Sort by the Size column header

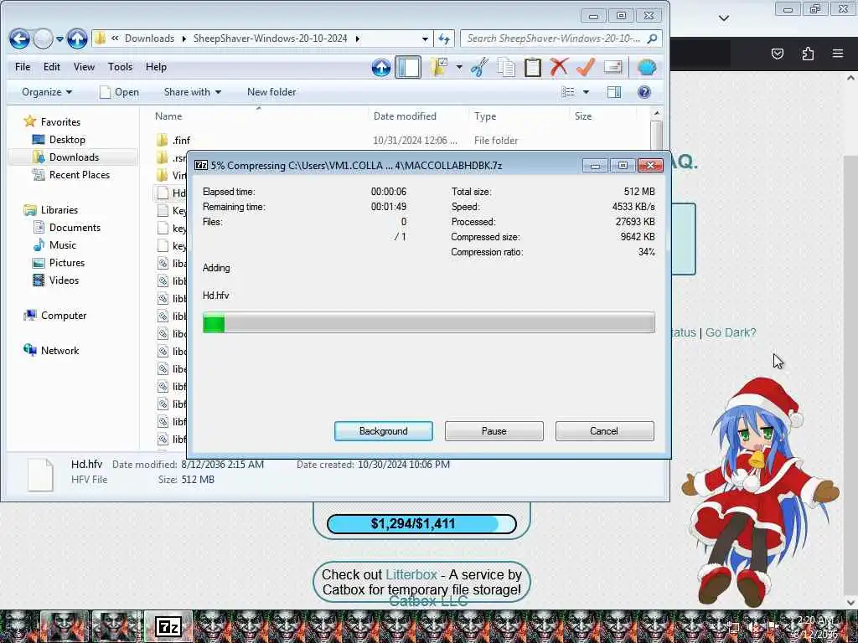603,116
